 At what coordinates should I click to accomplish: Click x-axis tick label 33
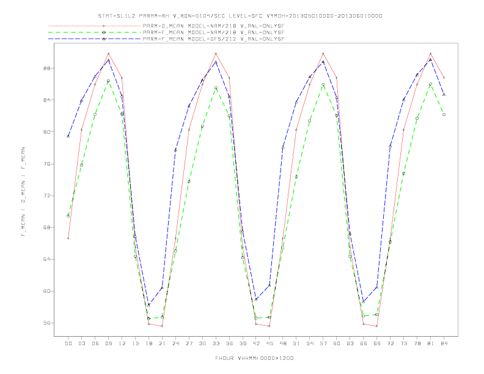216,343
